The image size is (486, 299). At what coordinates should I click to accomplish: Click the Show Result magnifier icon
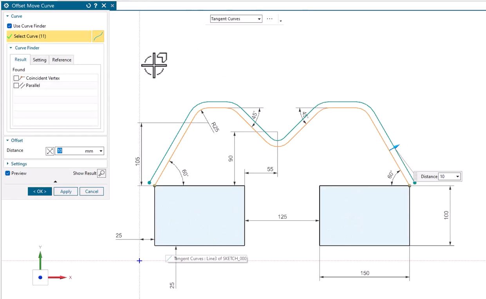point(101,173)
